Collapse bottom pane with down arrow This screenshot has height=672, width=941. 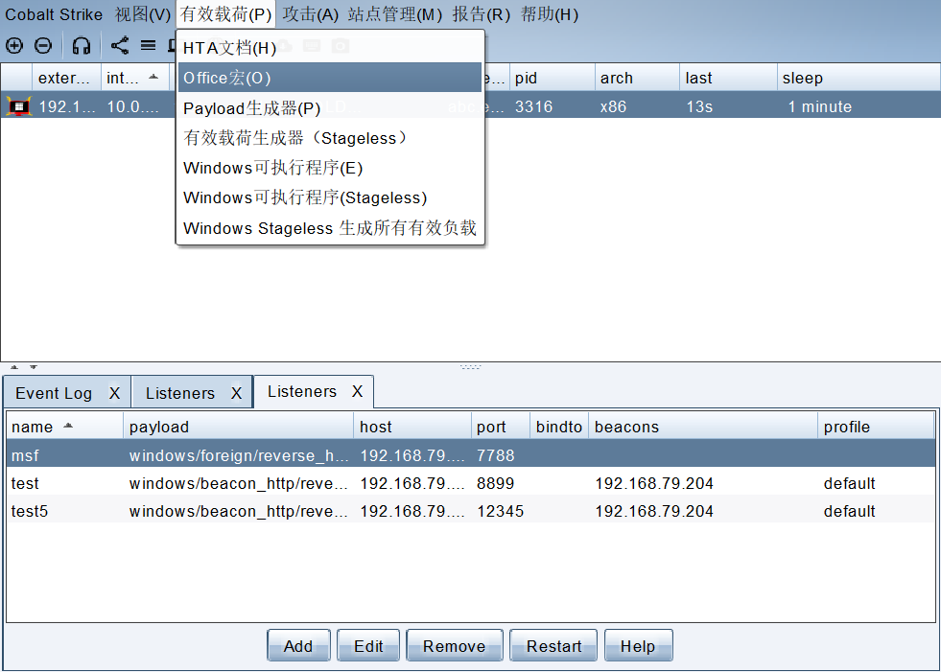coord(34,367)
